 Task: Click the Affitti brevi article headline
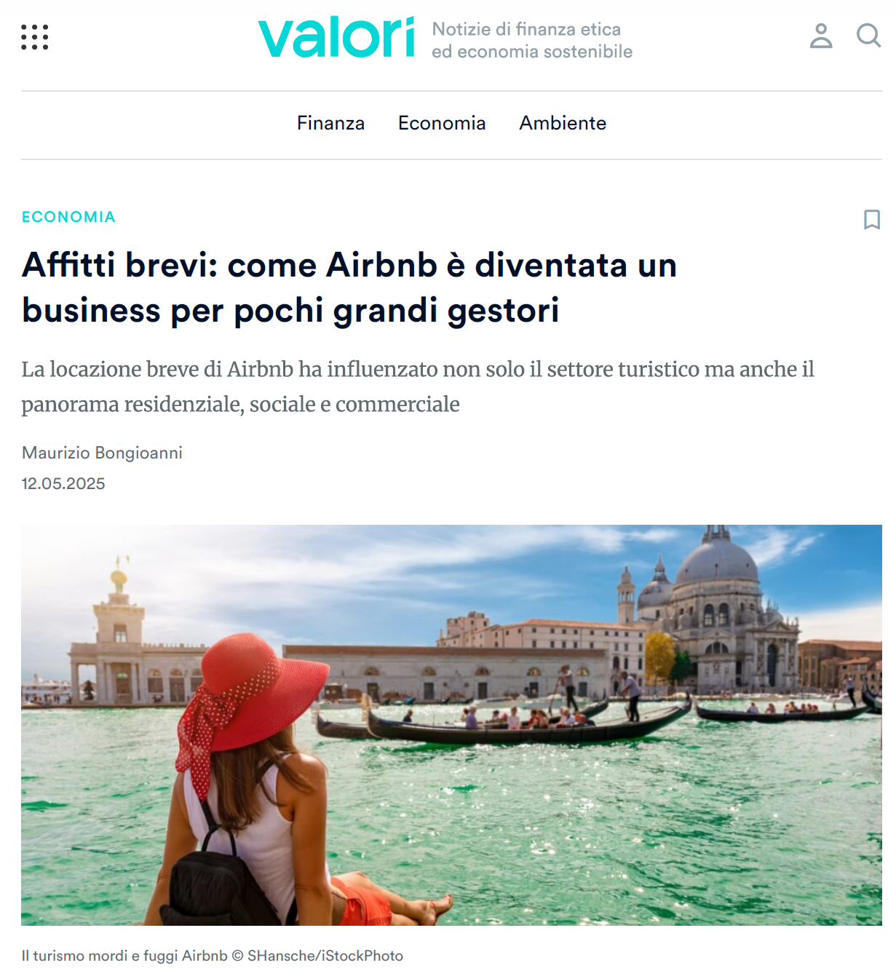(349, 287)
